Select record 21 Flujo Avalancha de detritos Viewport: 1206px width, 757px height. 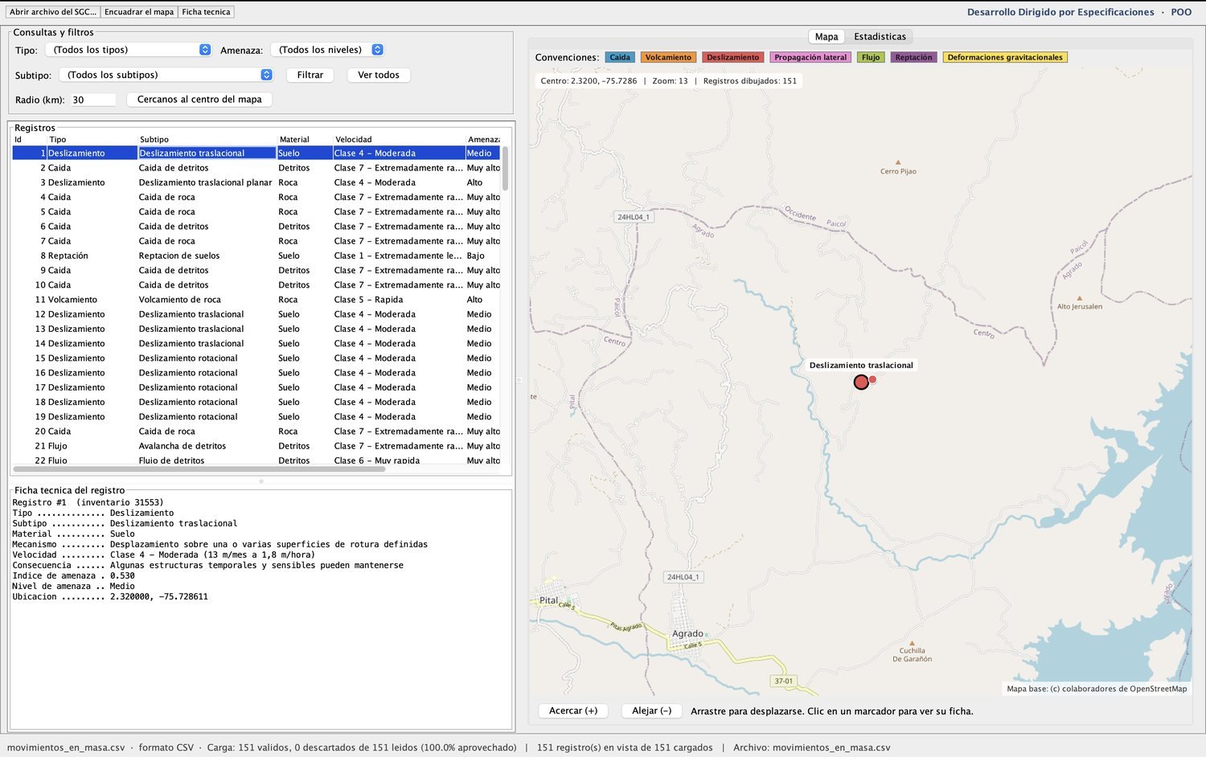tap(256, 446)
